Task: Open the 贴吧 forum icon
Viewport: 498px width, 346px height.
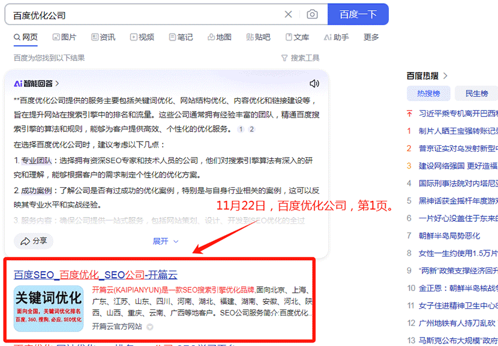Action: (x=250, y=37)
